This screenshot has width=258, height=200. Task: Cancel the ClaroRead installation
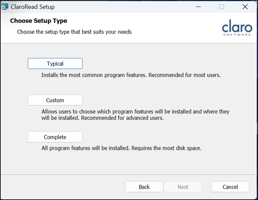(230, 187)
